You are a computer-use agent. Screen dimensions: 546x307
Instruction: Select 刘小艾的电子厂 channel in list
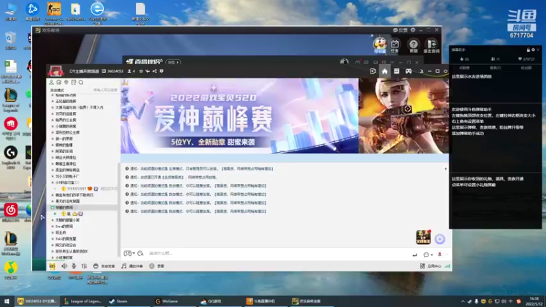point(67,176)
